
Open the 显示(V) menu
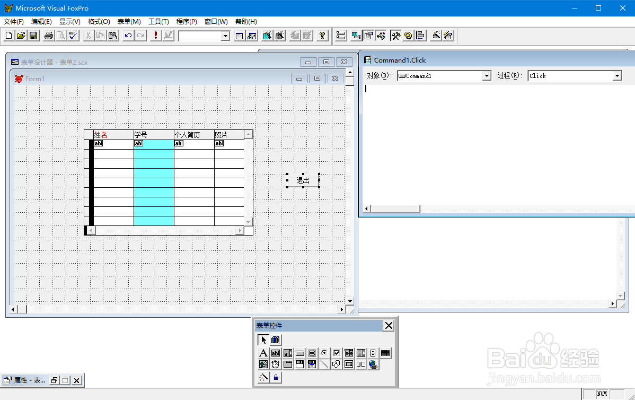[x=69, y=21]
